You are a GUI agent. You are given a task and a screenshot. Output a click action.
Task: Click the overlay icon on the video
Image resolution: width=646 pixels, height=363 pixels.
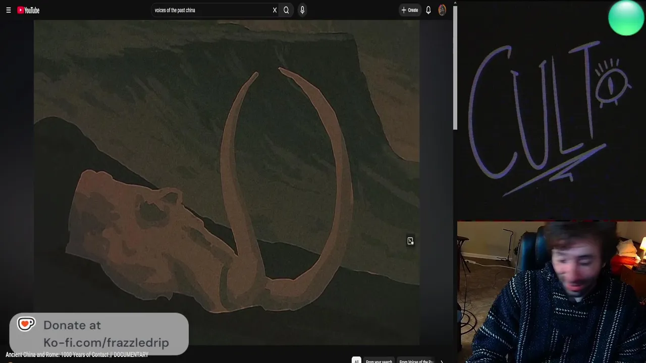(x=410, y=241)
